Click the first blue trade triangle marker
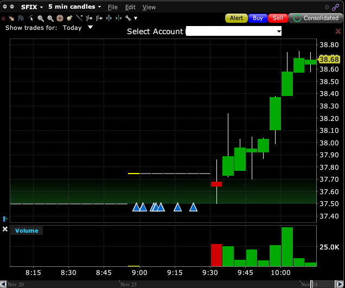The image size is (345, 288). [x=136, y=207]
